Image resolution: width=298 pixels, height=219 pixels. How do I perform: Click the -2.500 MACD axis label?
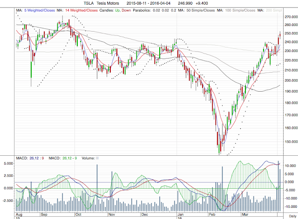8,201
